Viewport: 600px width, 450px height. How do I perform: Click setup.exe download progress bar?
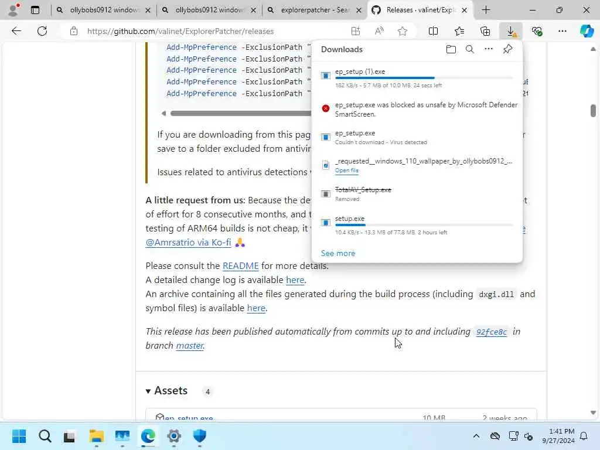pyautogui.click(x=424, y=225)
